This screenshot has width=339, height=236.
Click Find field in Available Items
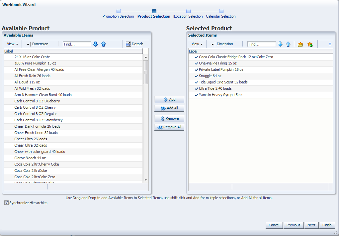(77, 44)
